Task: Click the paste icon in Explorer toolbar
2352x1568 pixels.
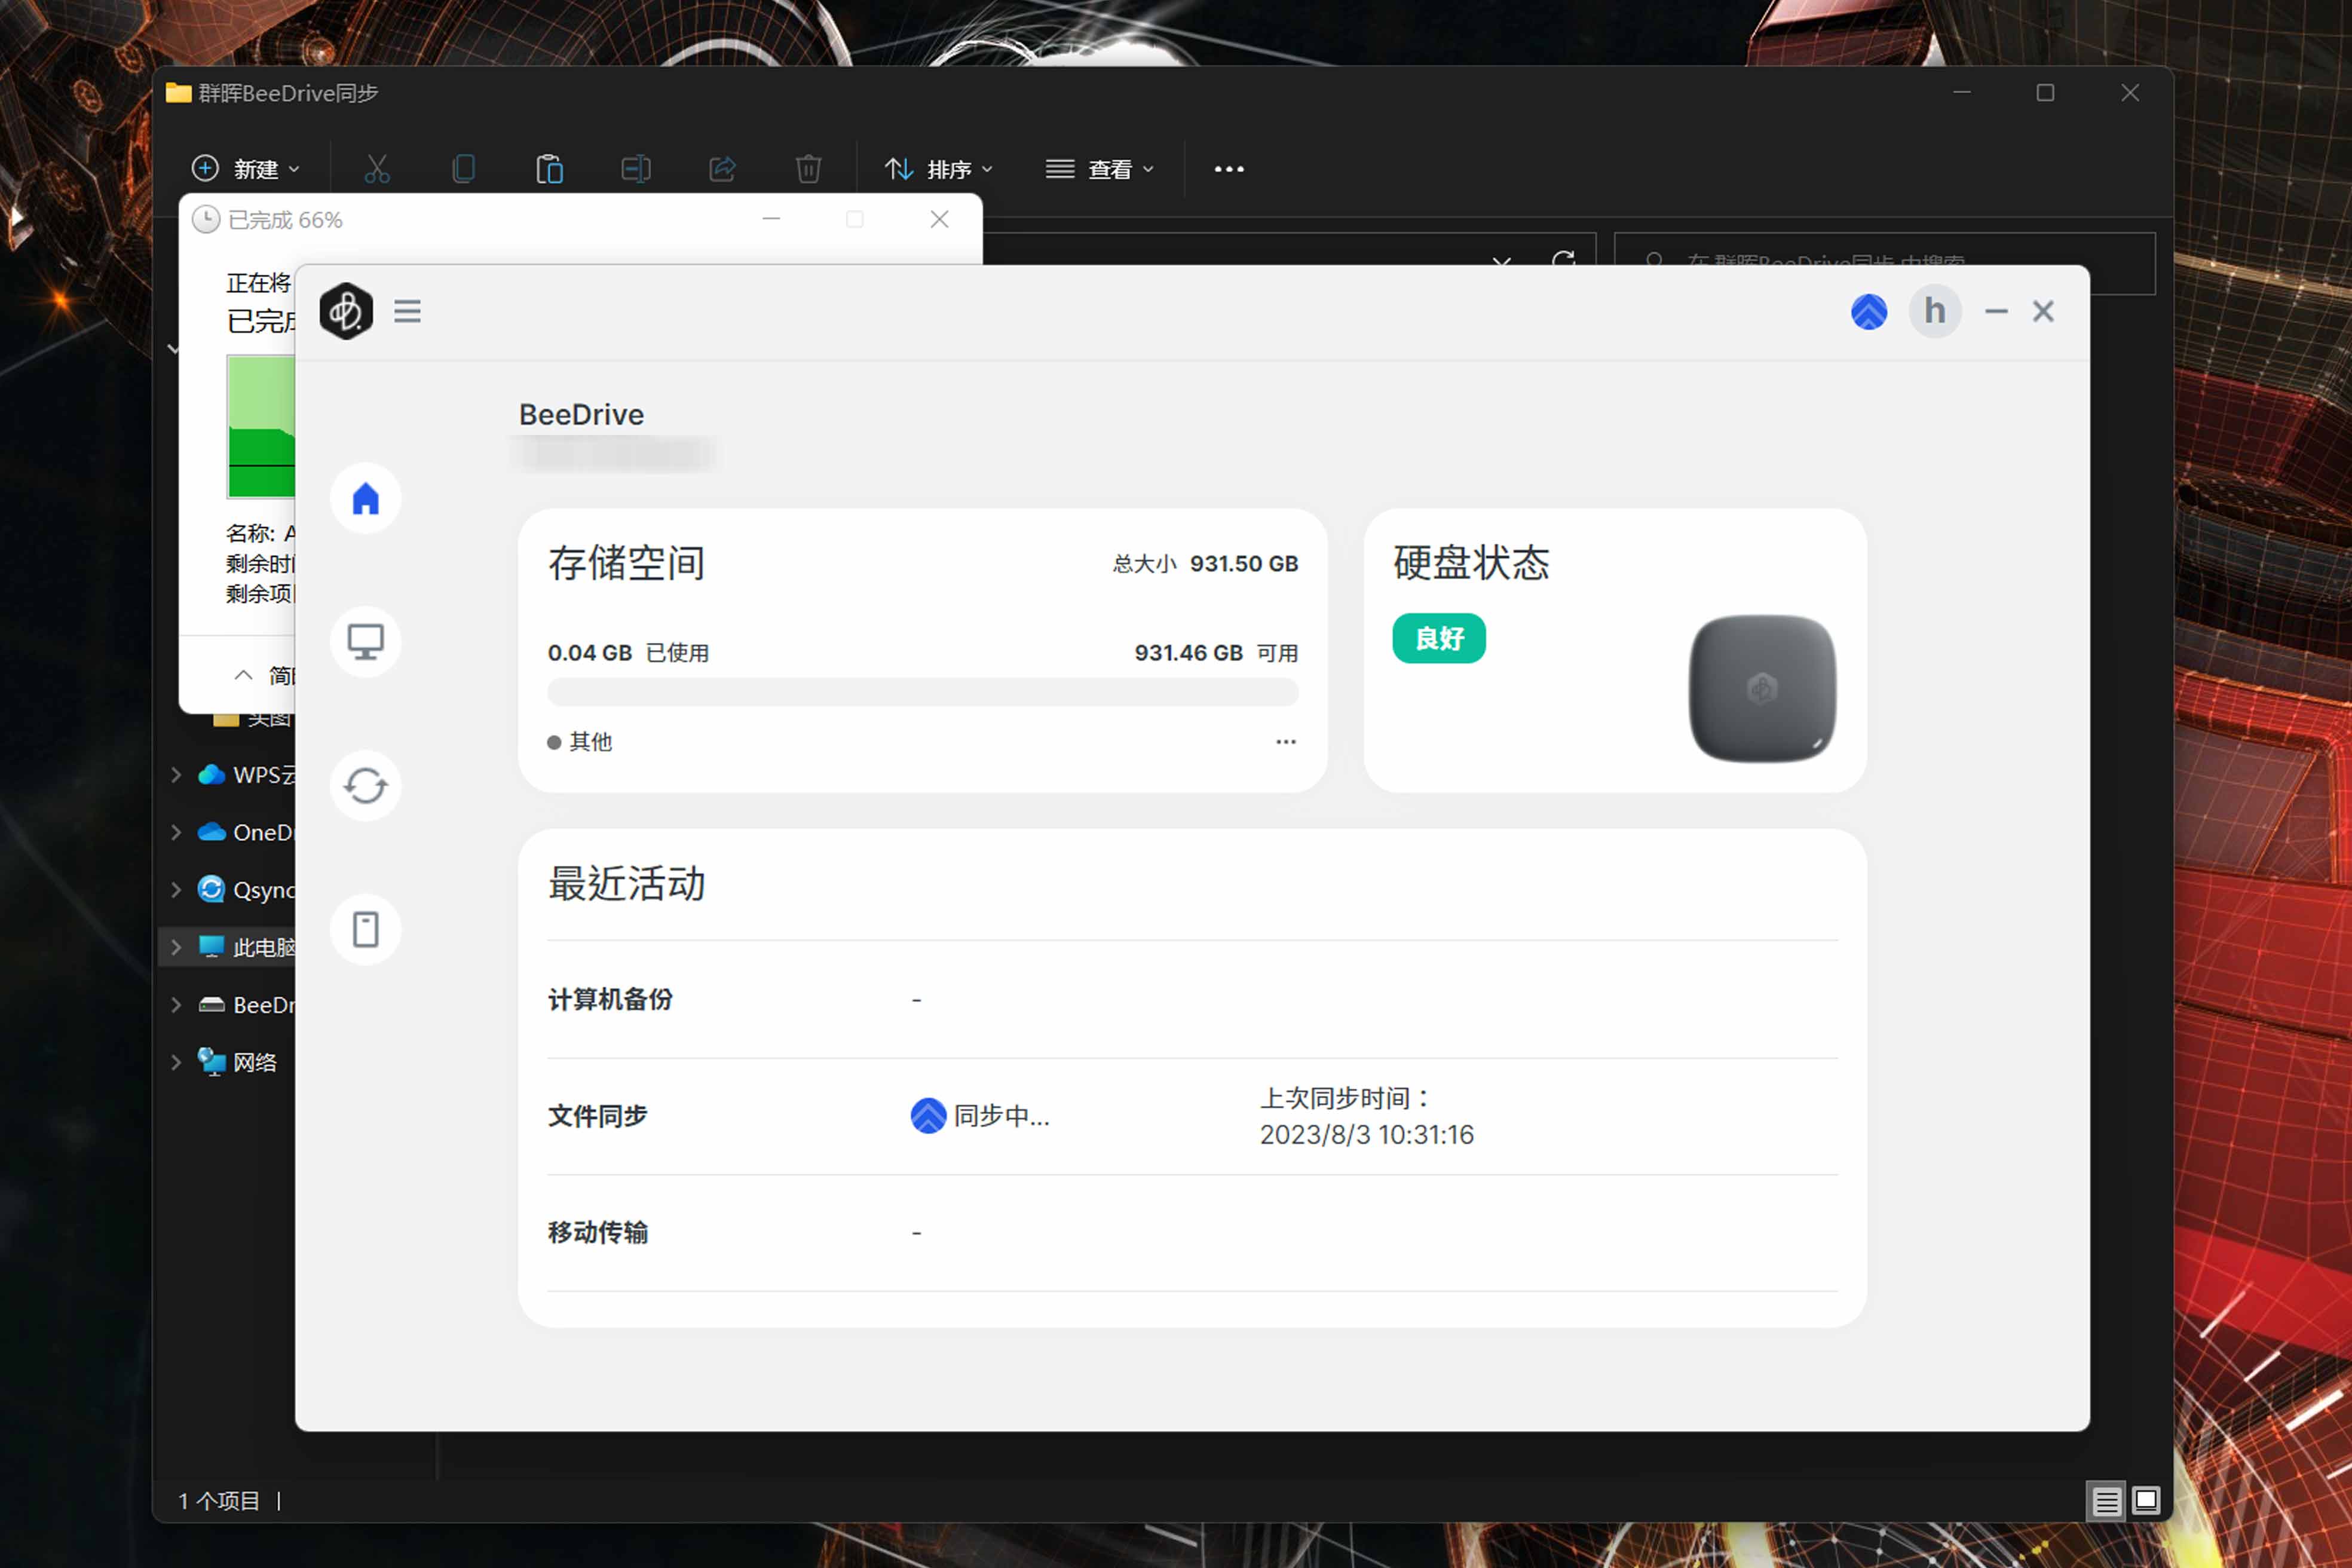Action: pyautogui.click(x=549, y=169)
